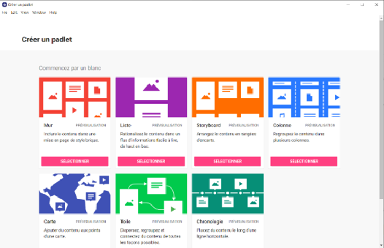Preview the Mur layout via Prévisualisation
Image resolution: width=384 pixels, height=248 pixels.
pyautogui.click(x=91, y=125)
